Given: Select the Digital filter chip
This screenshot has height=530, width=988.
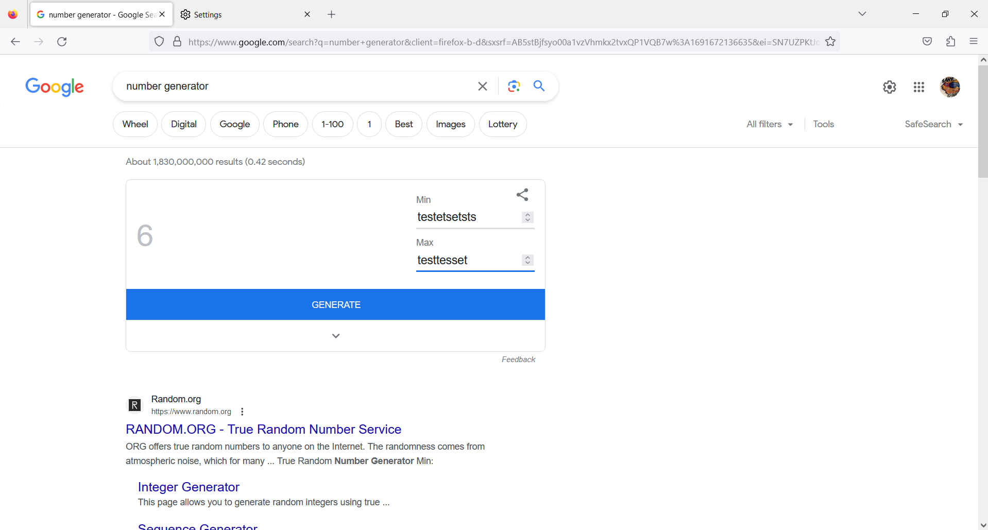Looking at the screenshot, I should tap(183, 124).
